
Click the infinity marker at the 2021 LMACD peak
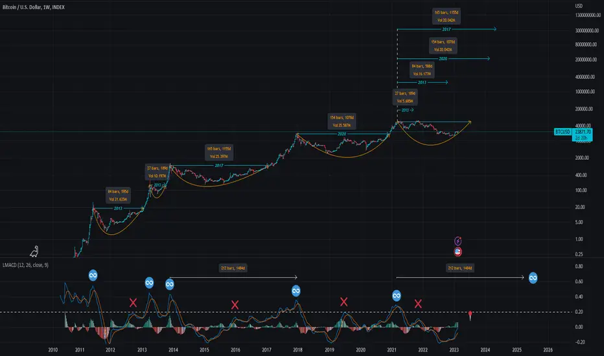397,296
